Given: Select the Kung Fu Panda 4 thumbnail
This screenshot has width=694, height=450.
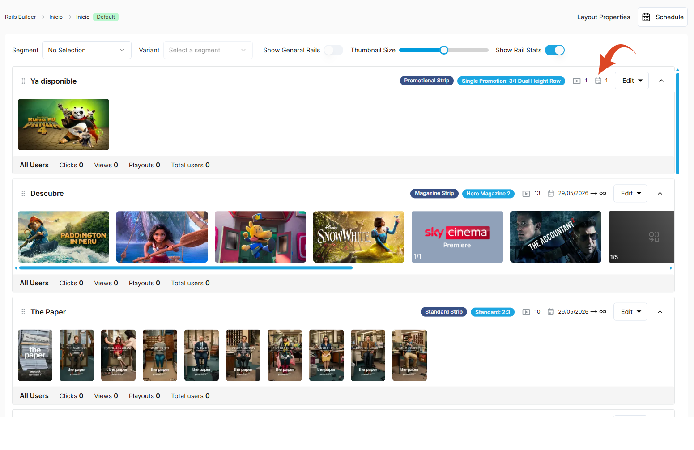Looking at the screenshot, I should [x=64, y=124].
